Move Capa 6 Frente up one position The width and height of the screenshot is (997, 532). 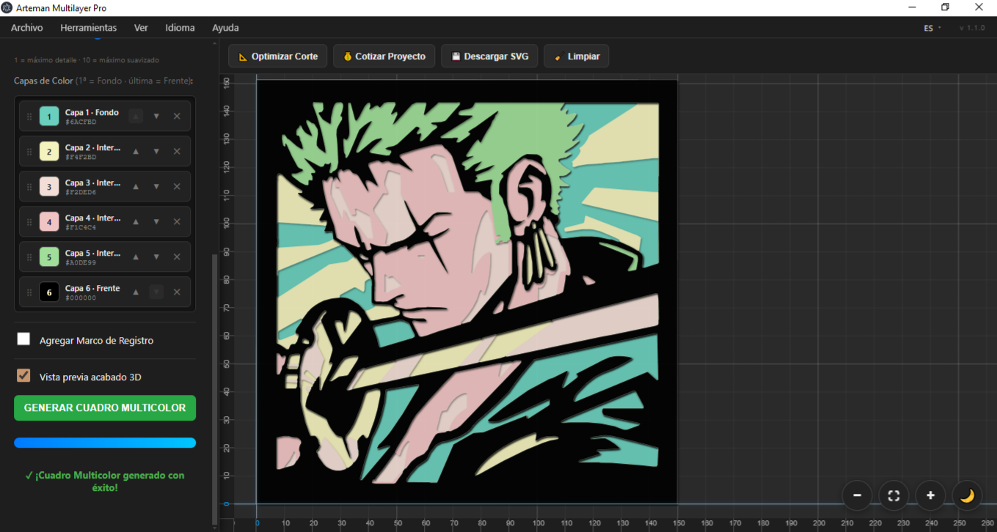tap(136, 292)
